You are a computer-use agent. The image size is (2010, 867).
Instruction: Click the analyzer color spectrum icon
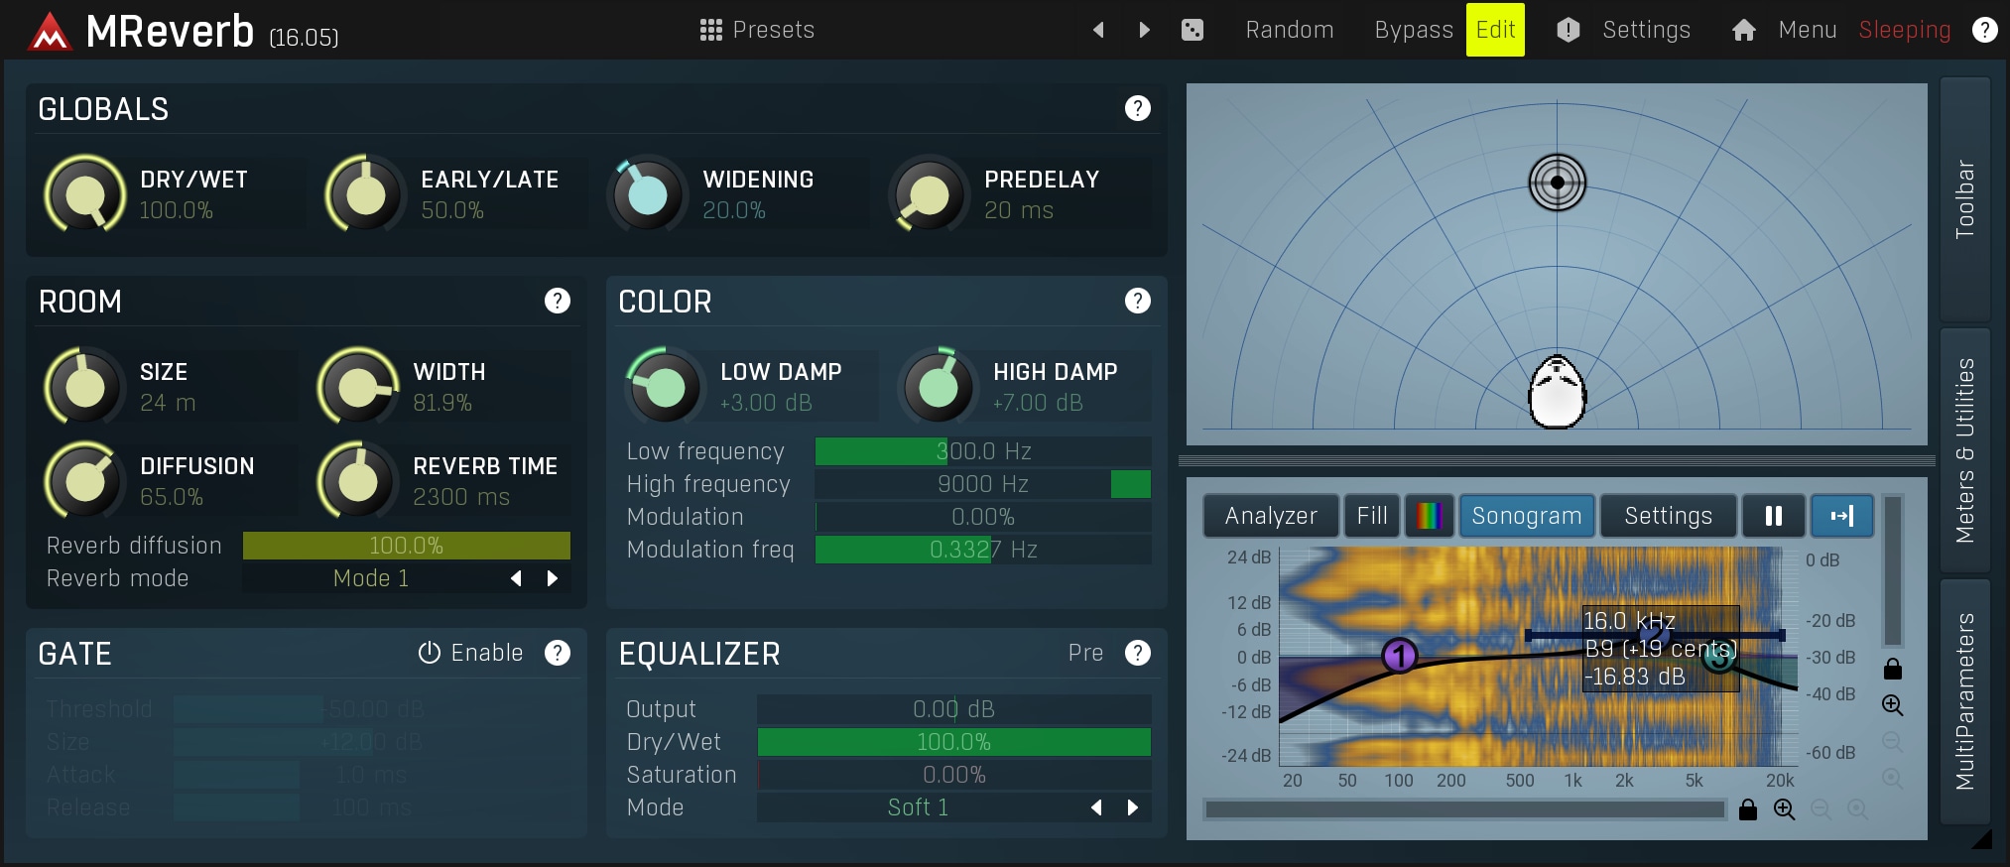(1429, 516)
